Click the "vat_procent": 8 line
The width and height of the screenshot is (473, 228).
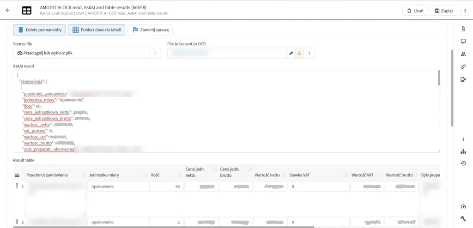[38, 131]
